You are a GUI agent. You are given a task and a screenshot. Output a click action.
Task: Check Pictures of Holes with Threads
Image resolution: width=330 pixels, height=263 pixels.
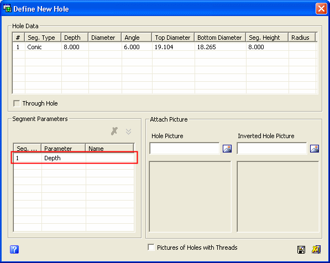(151, 247)
